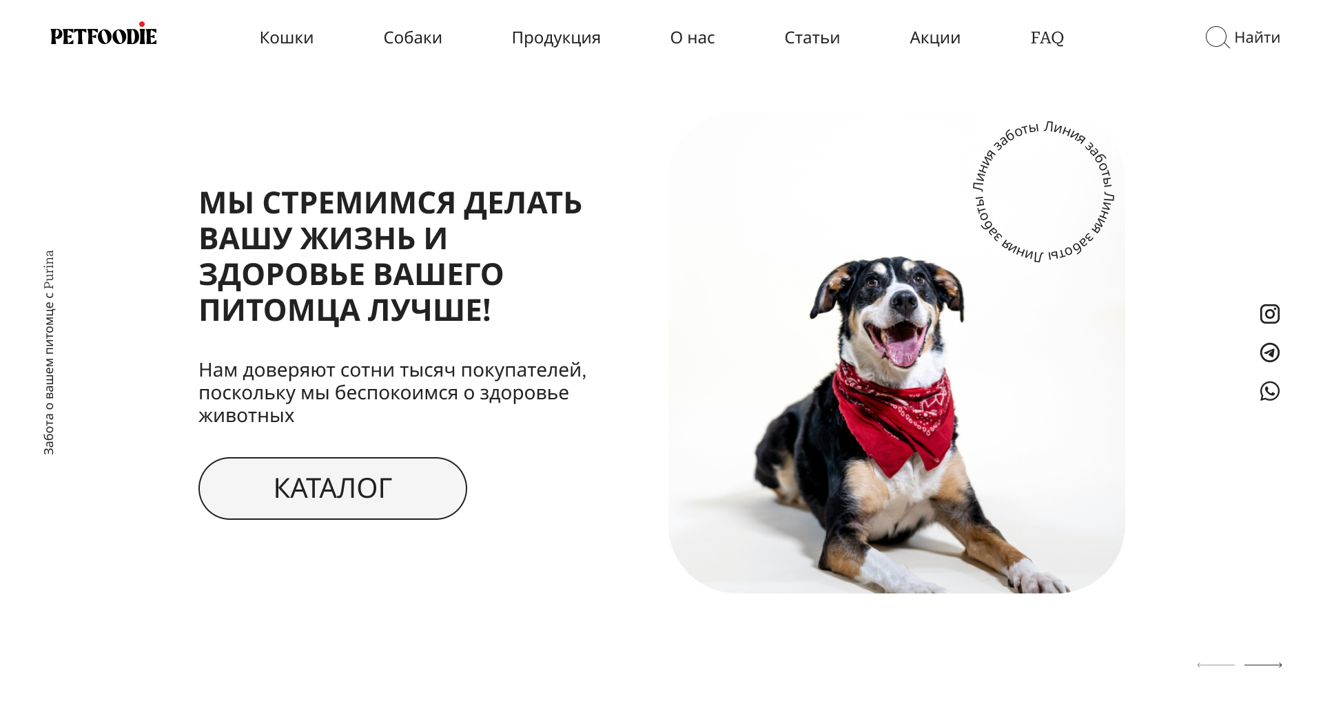The width and height of the screenshot is (1323, 705).
Task: Open the Instagram social icon
Action: click(1269, 314)
